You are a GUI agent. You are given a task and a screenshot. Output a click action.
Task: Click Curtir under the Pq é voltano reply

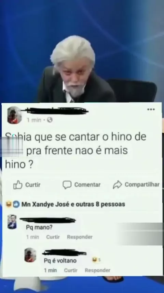point(71,270)
